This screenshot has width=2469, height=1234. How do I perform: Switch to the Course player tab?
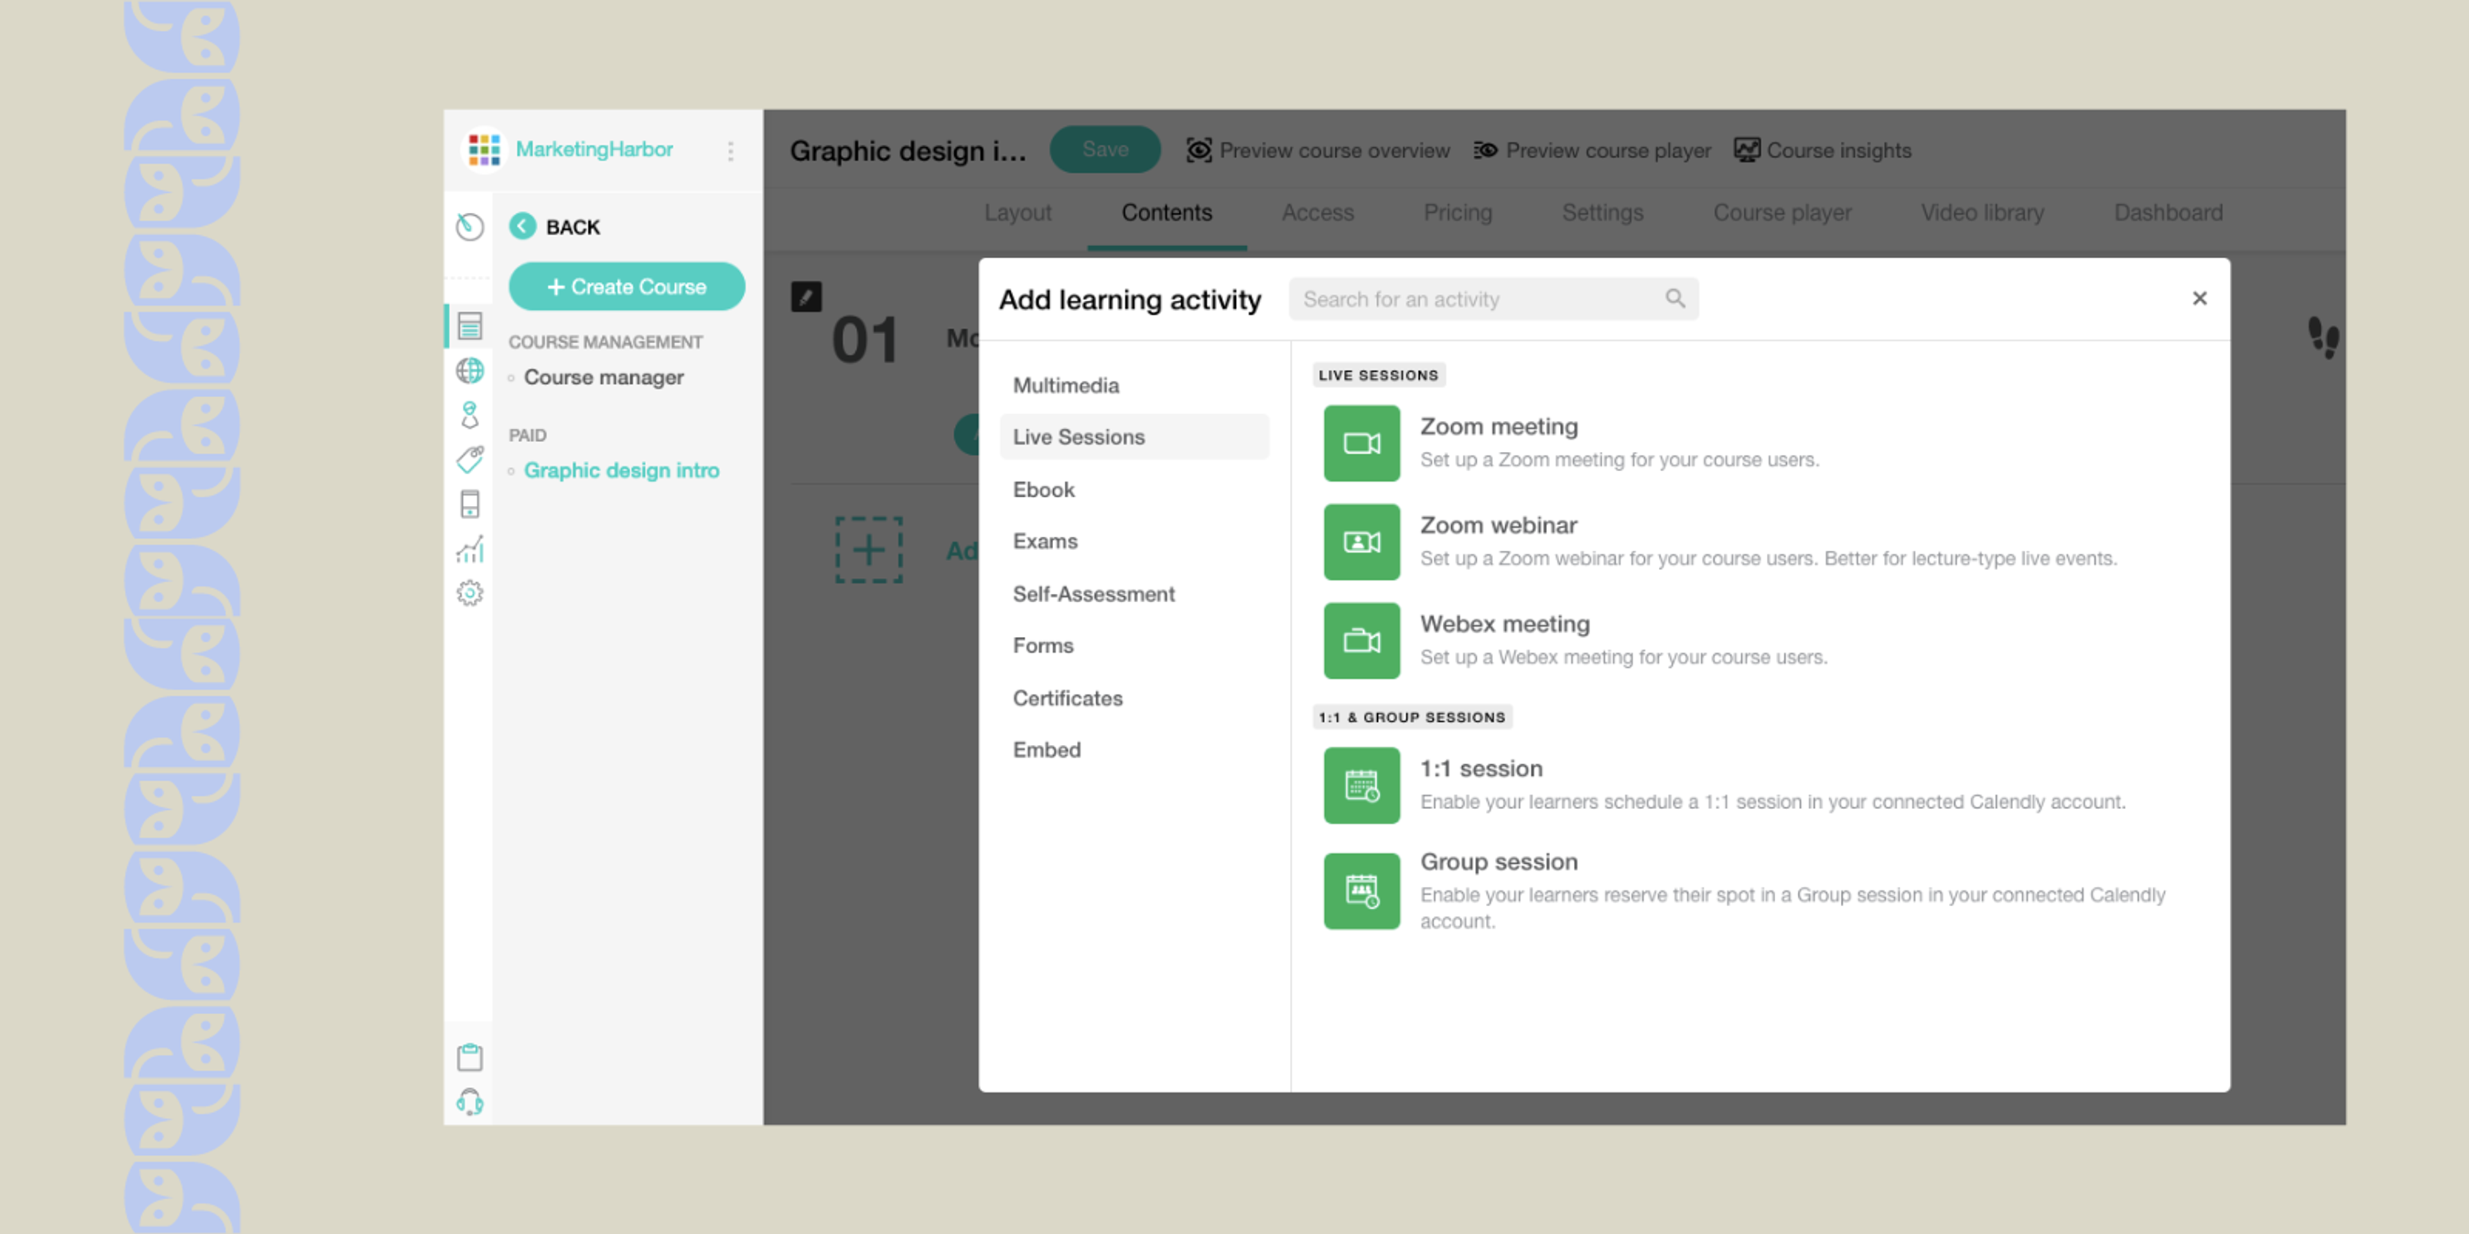pos(1782,213)
